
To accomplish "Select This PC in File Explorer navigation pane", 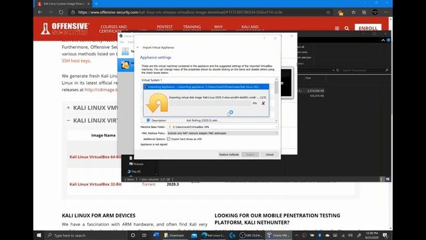I will (x=134, y=172).
